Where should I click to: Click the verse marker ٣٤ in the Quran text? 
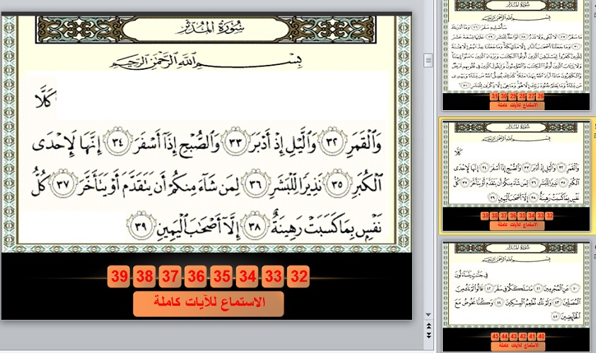coord(118,142)
